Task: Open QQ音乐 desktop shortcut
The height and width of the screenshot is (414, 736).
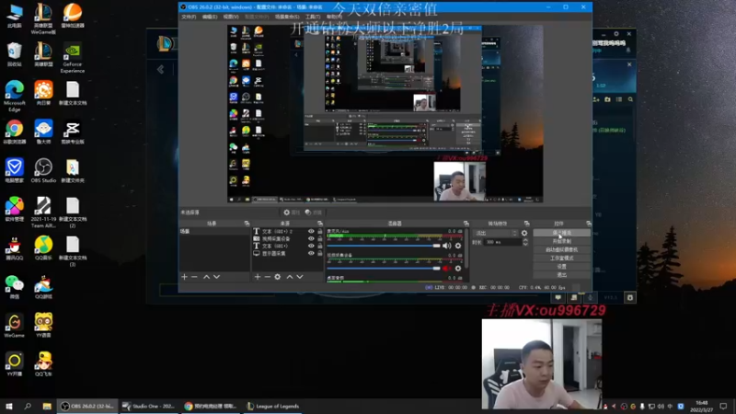Action: tap(43, 247)
